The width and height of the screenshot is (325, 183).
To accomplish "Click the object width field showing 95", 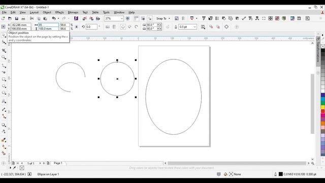I will (x=48, y=25).
